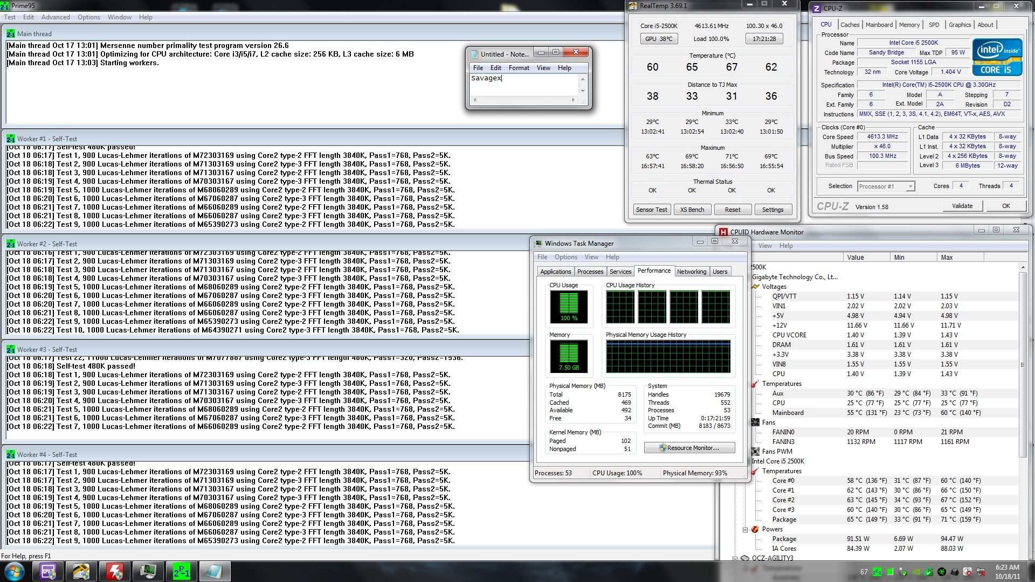The width and height of the screenshot is (1035, 582).
Task: Click the GPU 38°C button in RealTemp
Action: coord(659,39)
